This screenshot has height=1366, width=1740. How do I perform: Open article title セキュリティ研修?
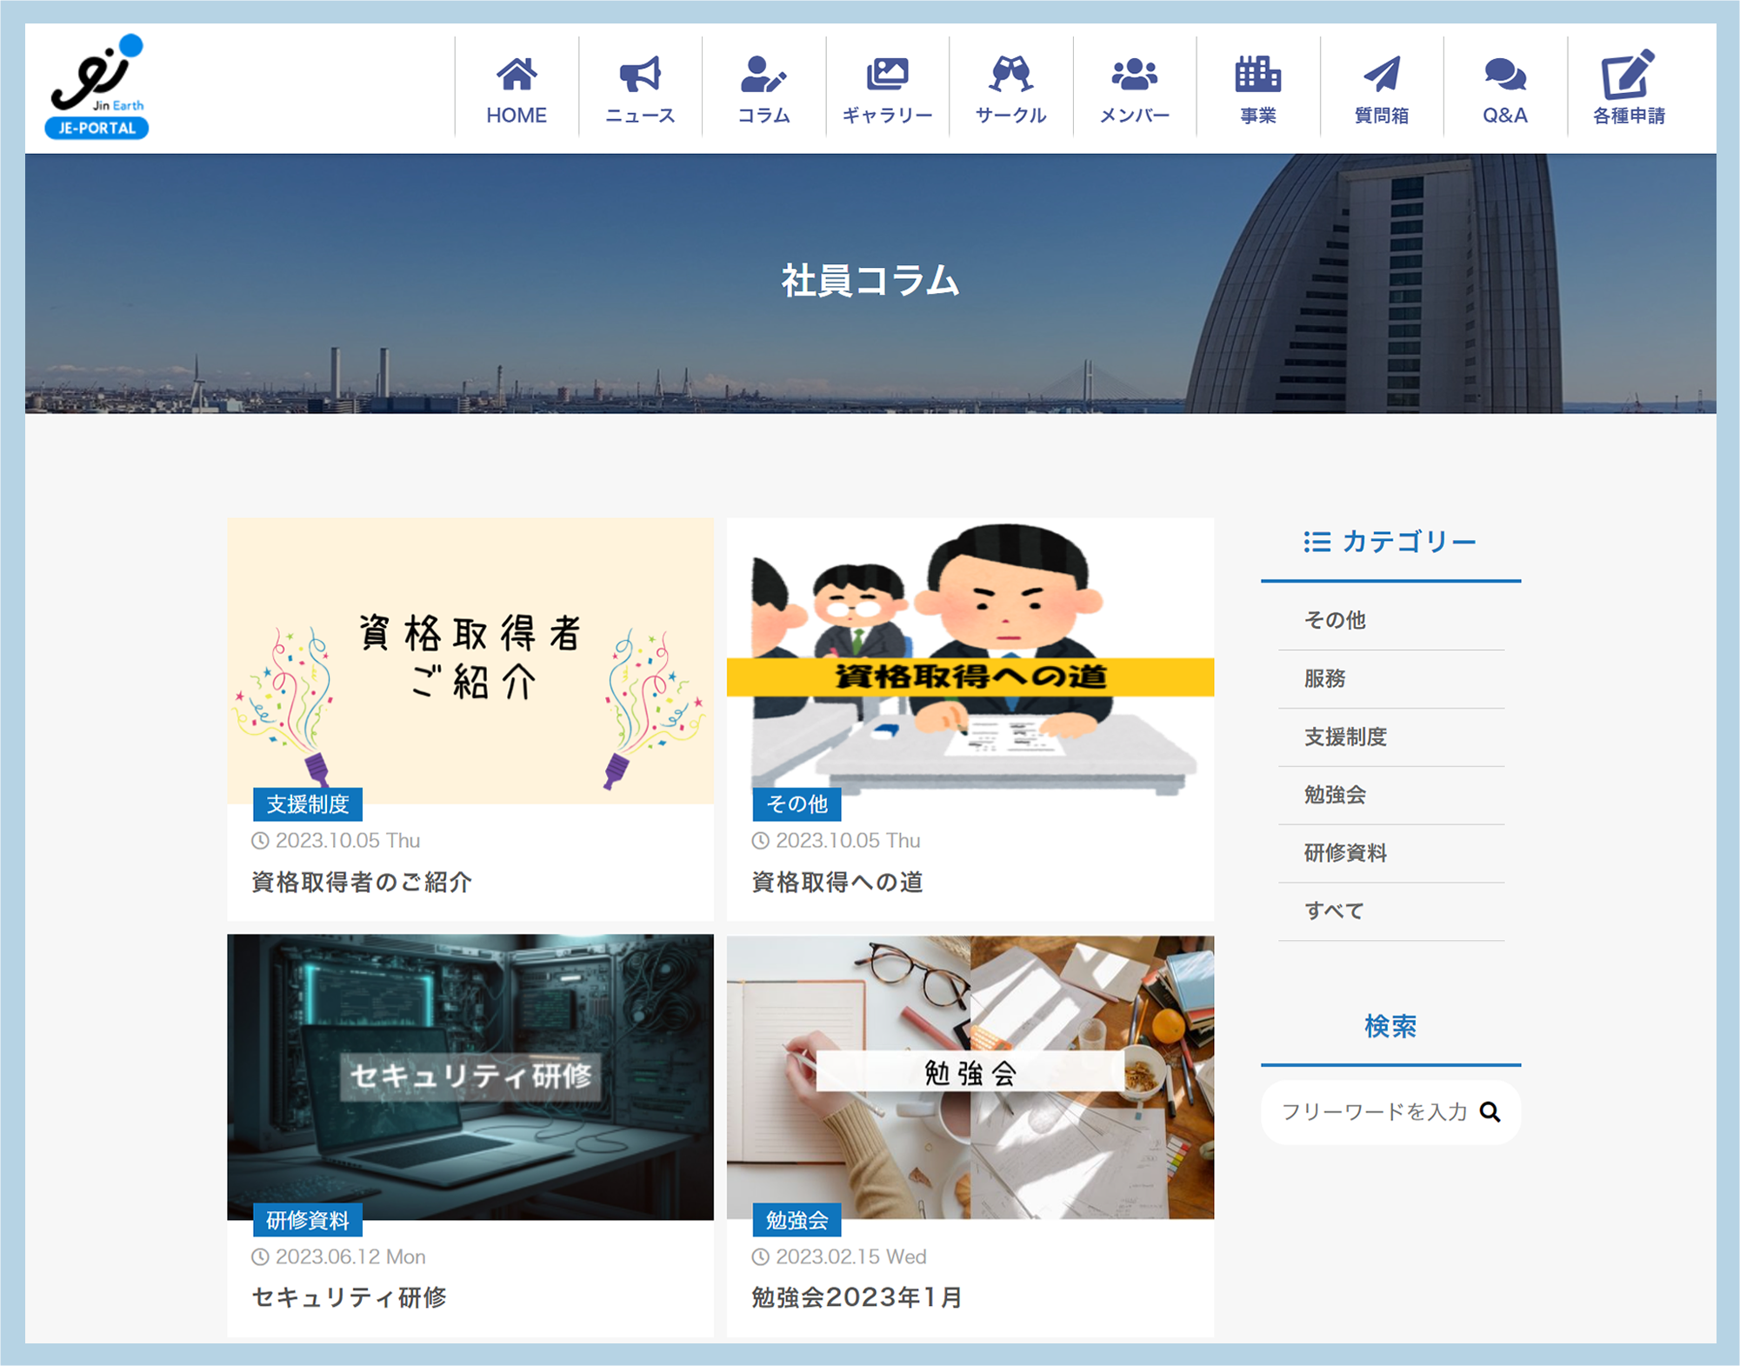pos(350,1297)
